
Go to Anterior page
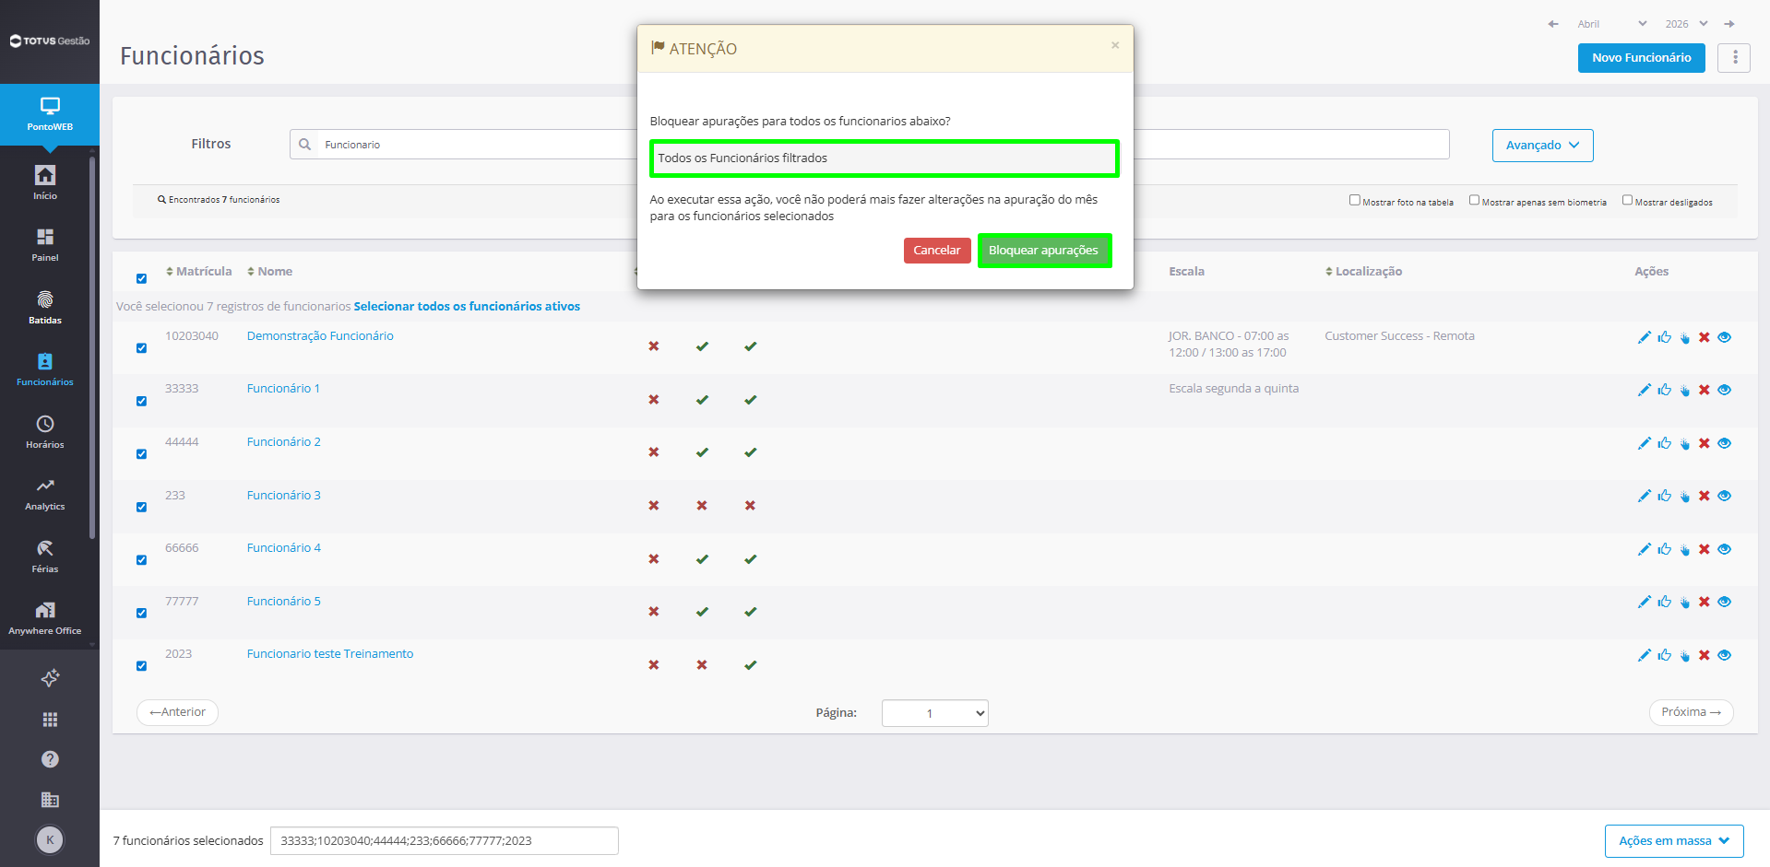tap(177, 712)
